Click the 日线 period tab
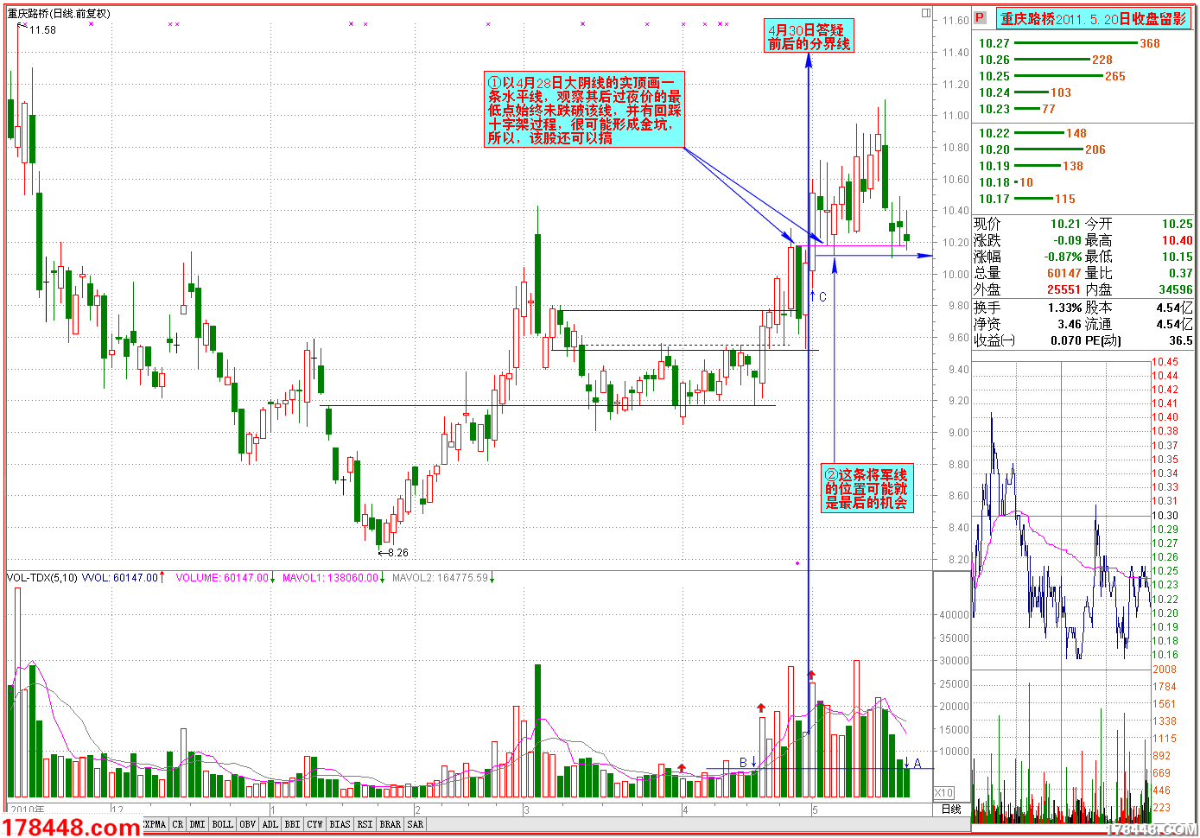Screen dimensions: 1200x838 [x=951, y=809]
